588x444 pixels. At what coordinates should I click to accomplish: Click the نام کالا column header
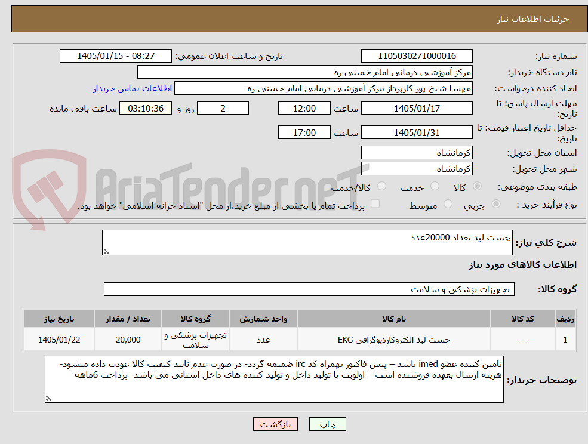tap(394, 319)
